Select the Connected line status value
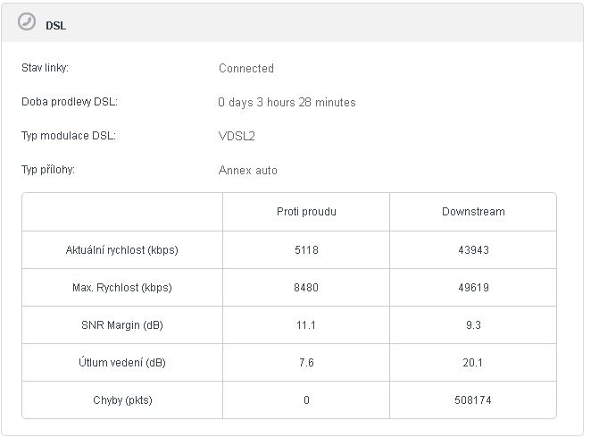599x446 pixels. (x=245, y=68)
